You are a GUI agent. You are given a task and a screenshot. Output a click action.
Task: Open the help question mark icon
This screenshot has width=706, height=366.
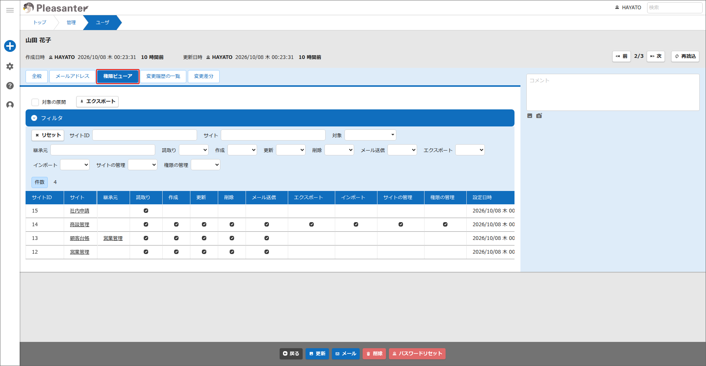coord(10,86)
